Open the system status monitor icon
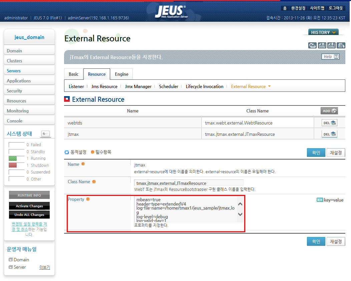Screen dimensions: 351x281 [45, 134]
